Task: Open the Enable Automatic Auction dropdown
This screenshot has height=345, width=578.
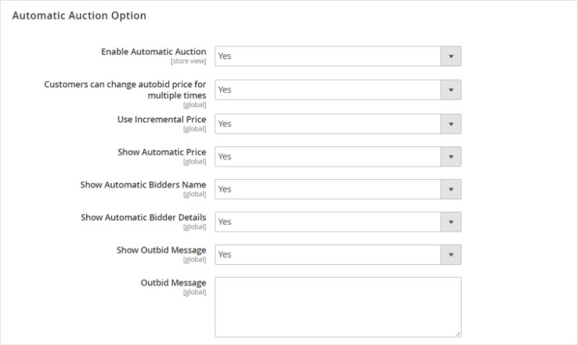Action: coord(337,56)
